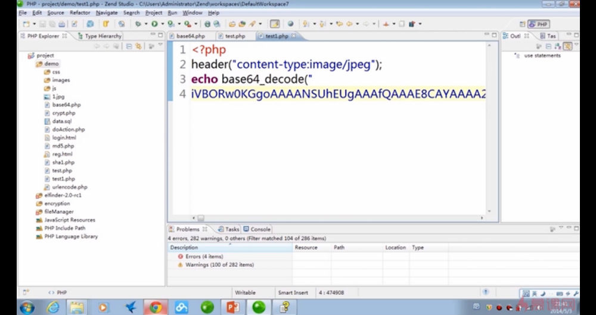This screenshot has width=596, height=315.
Task: Click the green Run toolbar icon
Action: 155,24
